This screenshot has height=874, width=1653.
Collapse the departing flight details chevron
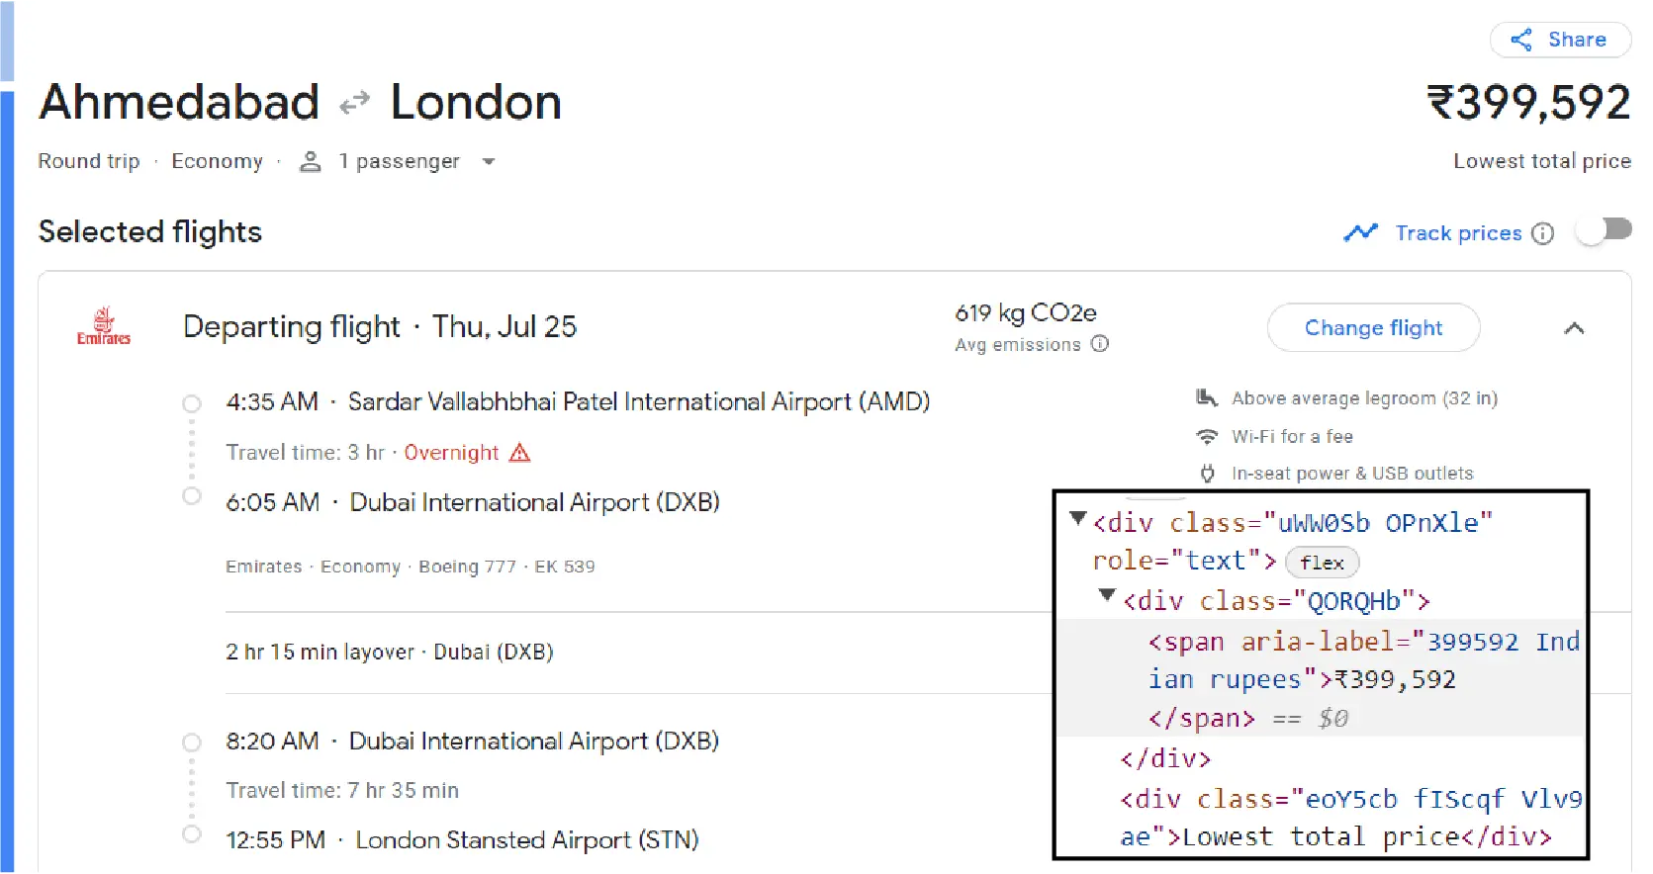point(1575,328)
